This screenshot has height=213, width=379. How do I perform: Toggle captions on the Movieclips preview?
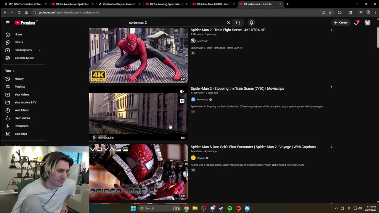click(x=182, y=101)
